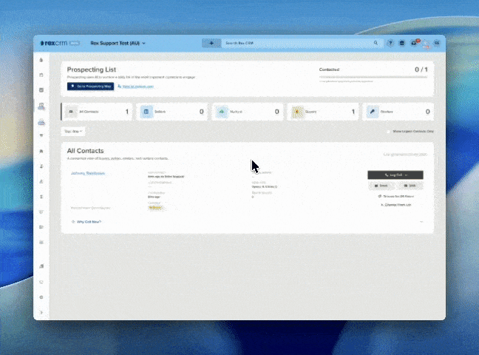This screenshot has height=355, width=479.
Task: Open the Rex Support Test (AU) account dropdown
Action: click(118, 43)
